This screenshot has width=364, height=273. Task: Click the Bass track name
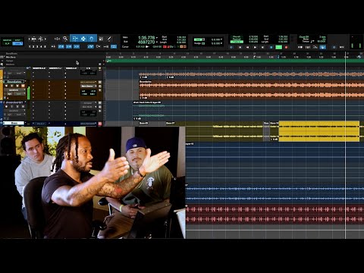pyautogui.click(x=14, y=124)
